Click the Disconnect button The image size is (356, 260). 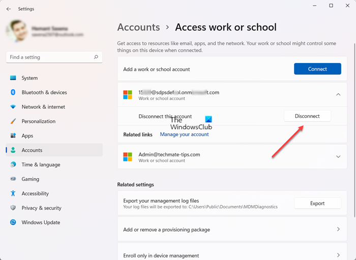307,116
